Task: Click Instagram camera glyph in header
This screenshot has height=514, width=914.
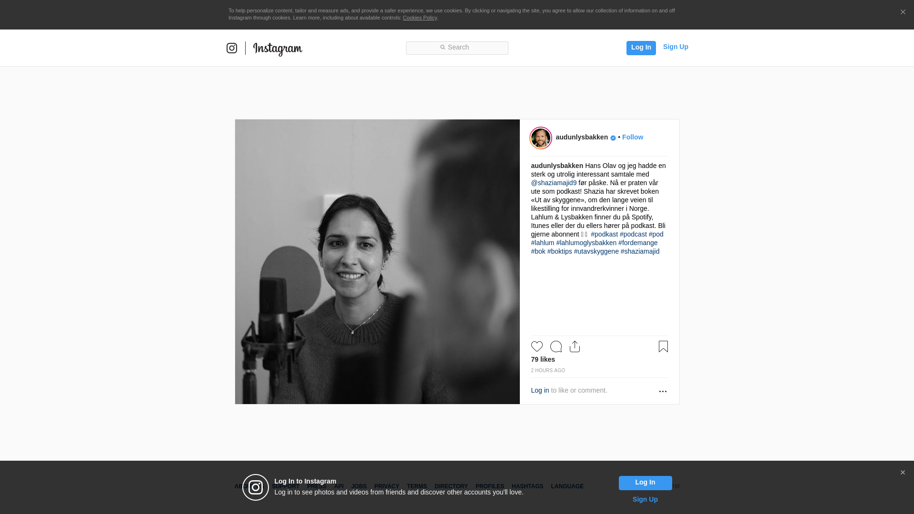Action: click(232, 48)
